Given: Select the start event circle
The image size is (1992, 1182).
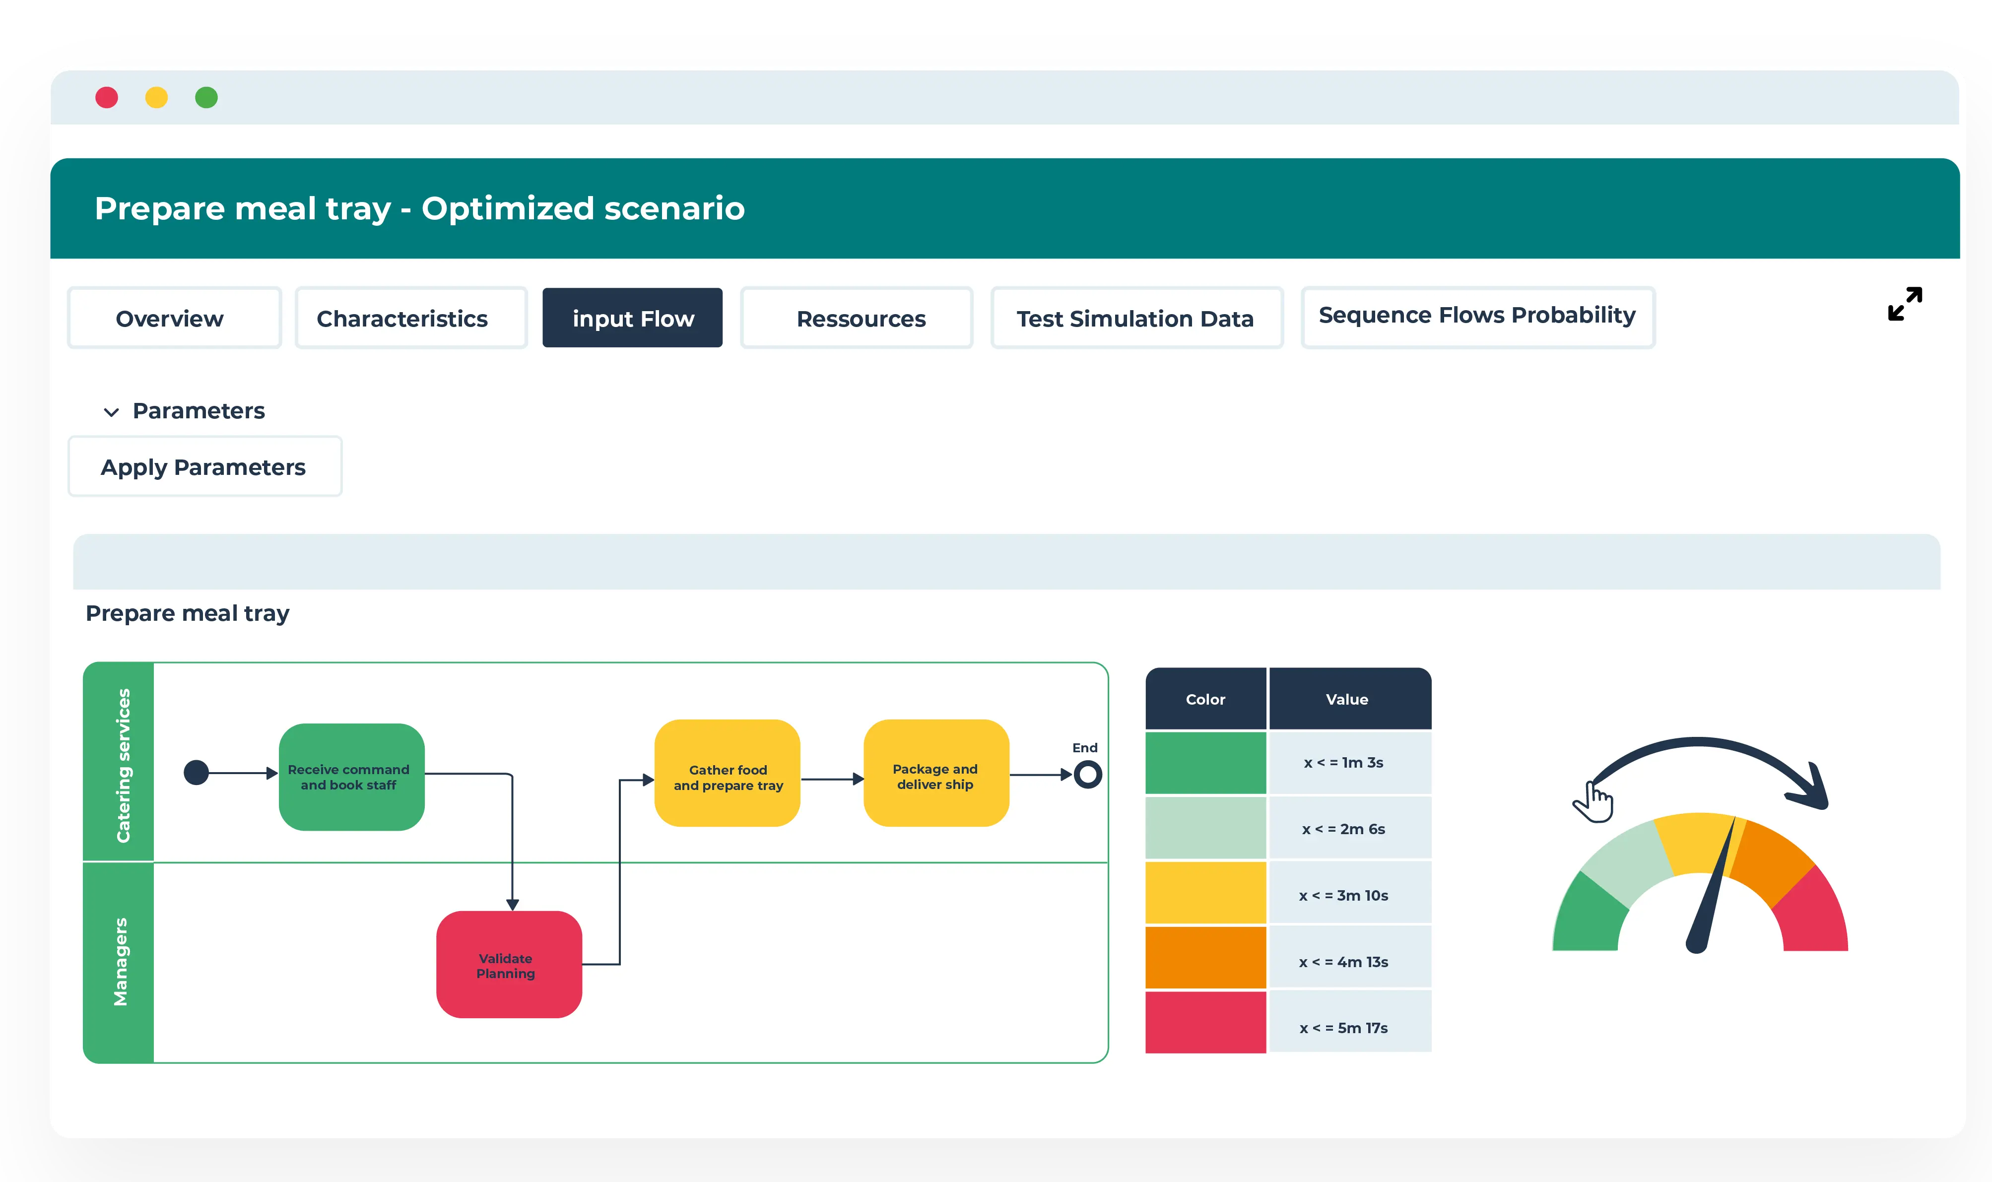Looking at the screenshot, I should coord(196,773).
